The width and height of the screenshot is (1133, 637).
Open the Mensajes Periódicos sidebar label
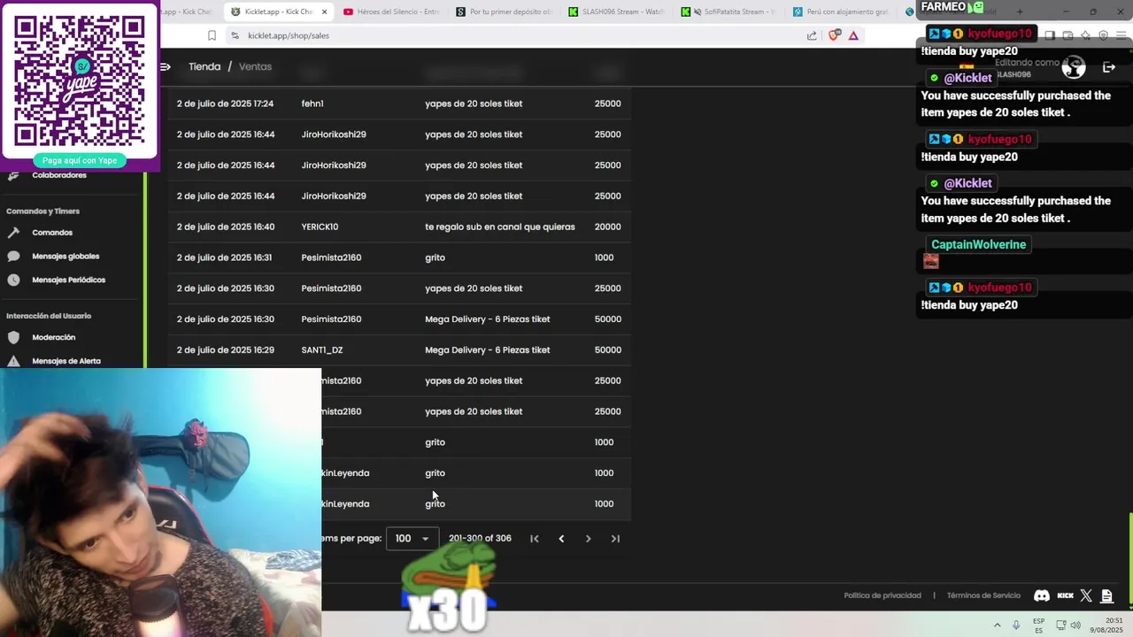(68, 280)
